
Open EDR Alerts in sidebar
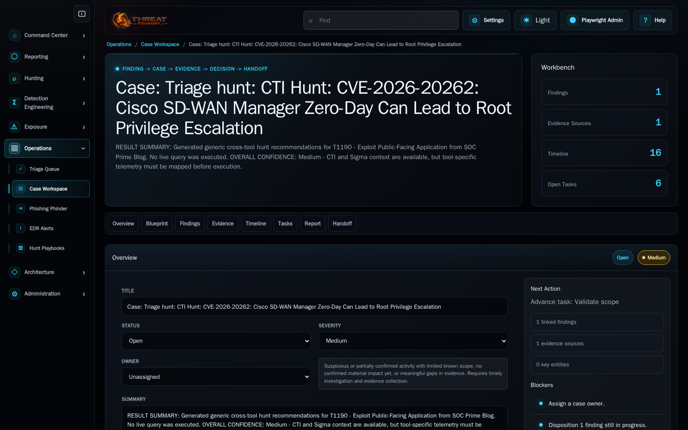(51, 228)
